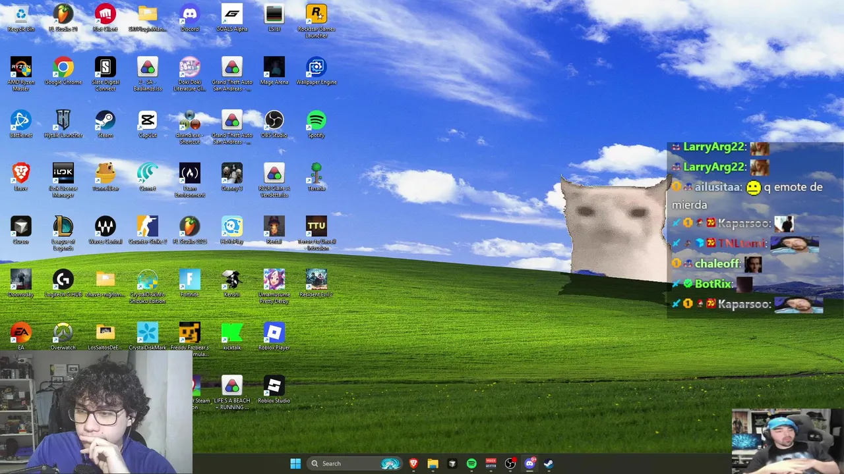Open File Explorer from the taskbar
844x474 pixels.
point(433,463)
